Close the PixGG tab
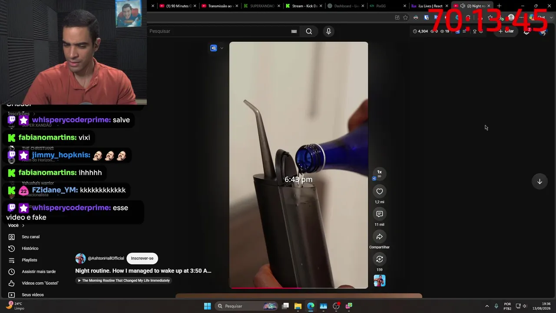Screen dimensions: 556x313 coord(405,6)
